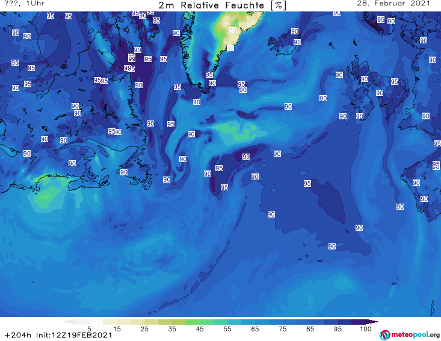Click the '65' value on the color scale

[255, 329]
